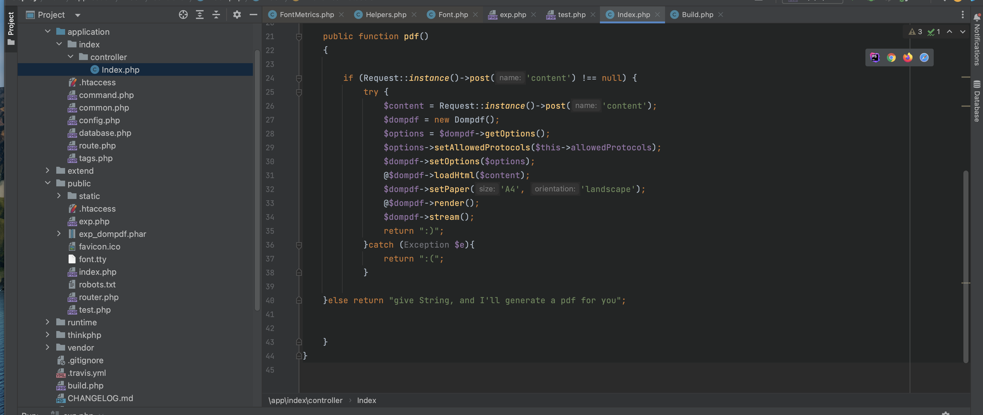Close the exp.php editor tab
This screenshot has height=415, width=983.
[534, 15]
